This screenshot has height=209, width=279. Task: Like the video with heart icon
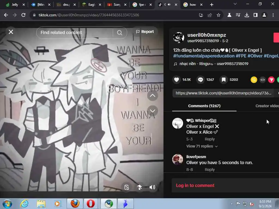[x=176, y=80]
